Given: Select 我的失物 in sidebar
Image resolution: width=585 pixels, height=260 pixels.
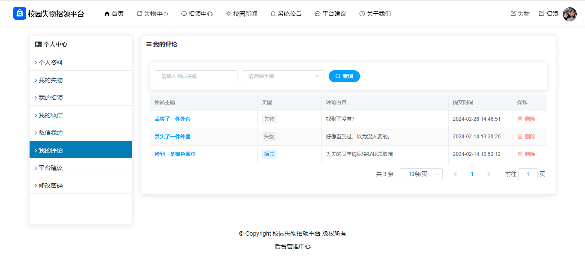Looking at the screenshot, I should [81, 80].
